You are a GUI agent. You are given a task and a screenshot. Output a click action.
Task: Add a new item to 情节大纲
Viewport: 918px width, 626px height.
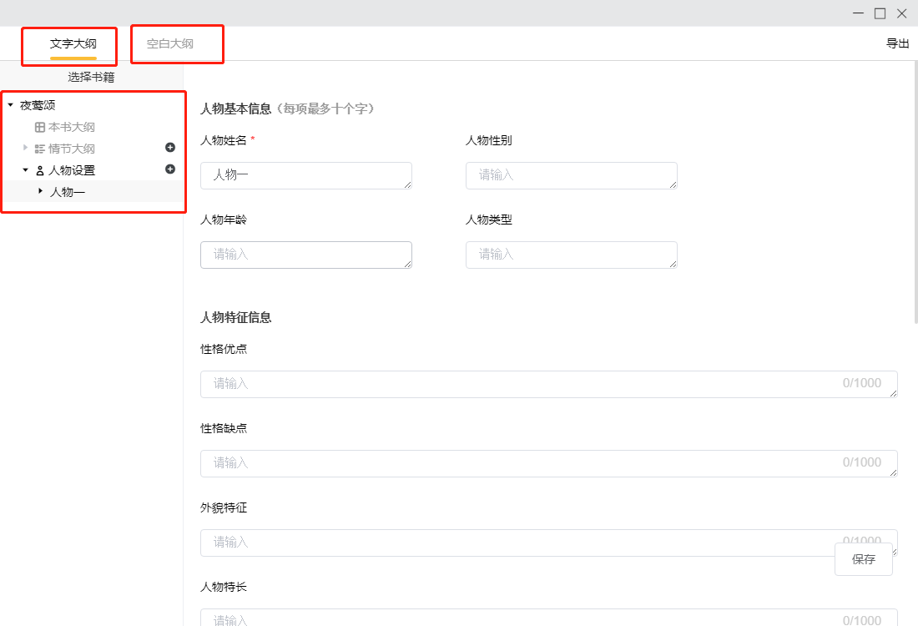170,148
